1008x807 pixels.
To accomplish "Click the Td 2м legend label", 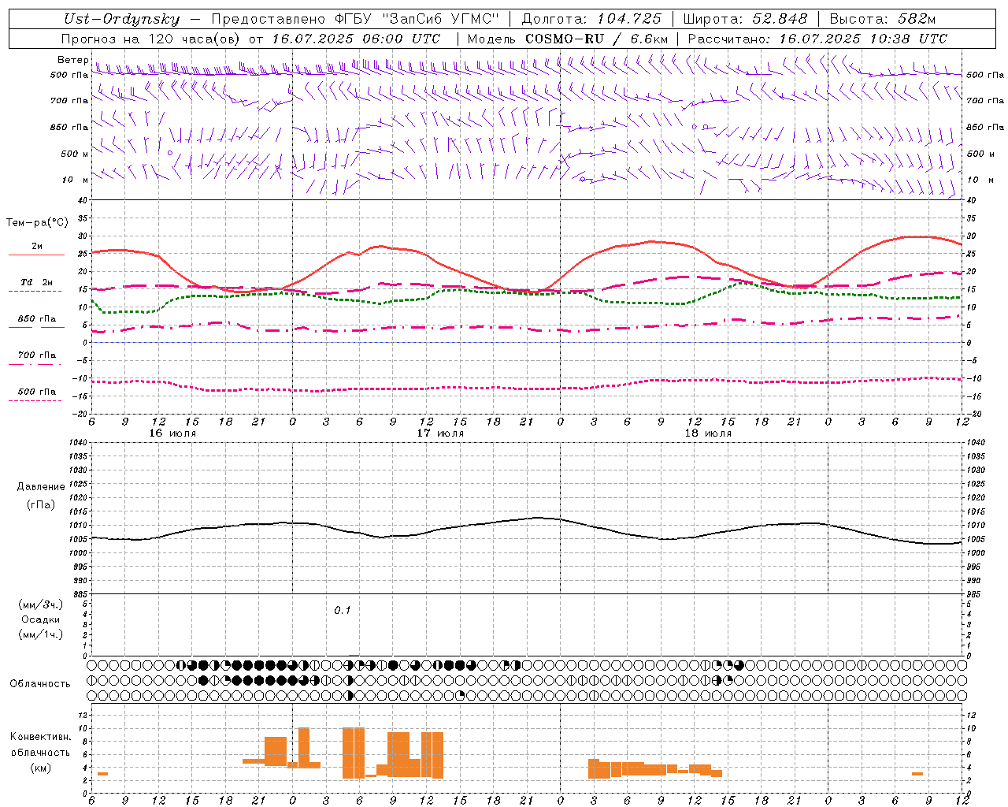I will click(x=37, y=282).
